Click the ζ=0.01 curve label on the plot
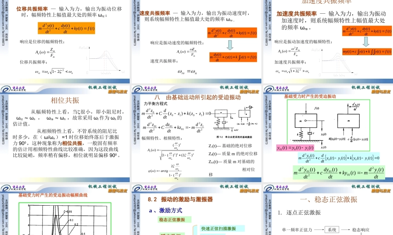 coord(68,211)
